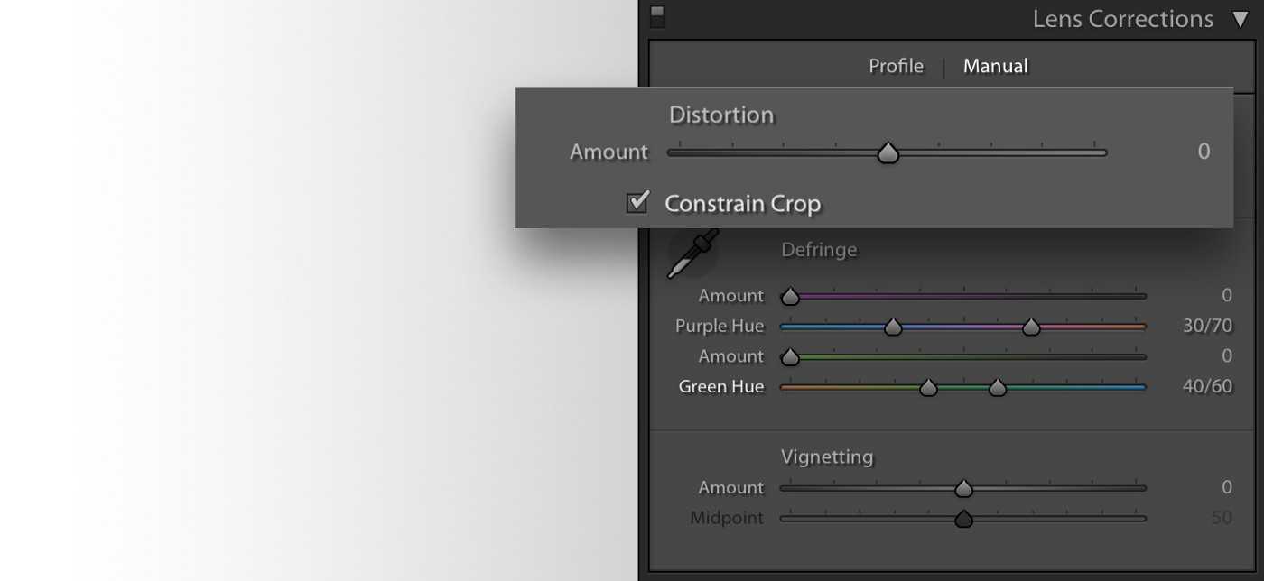Click the Vignetting Amount slider handle
Image resolution: width=1264 pixels, height=581 pixels.
963,489
